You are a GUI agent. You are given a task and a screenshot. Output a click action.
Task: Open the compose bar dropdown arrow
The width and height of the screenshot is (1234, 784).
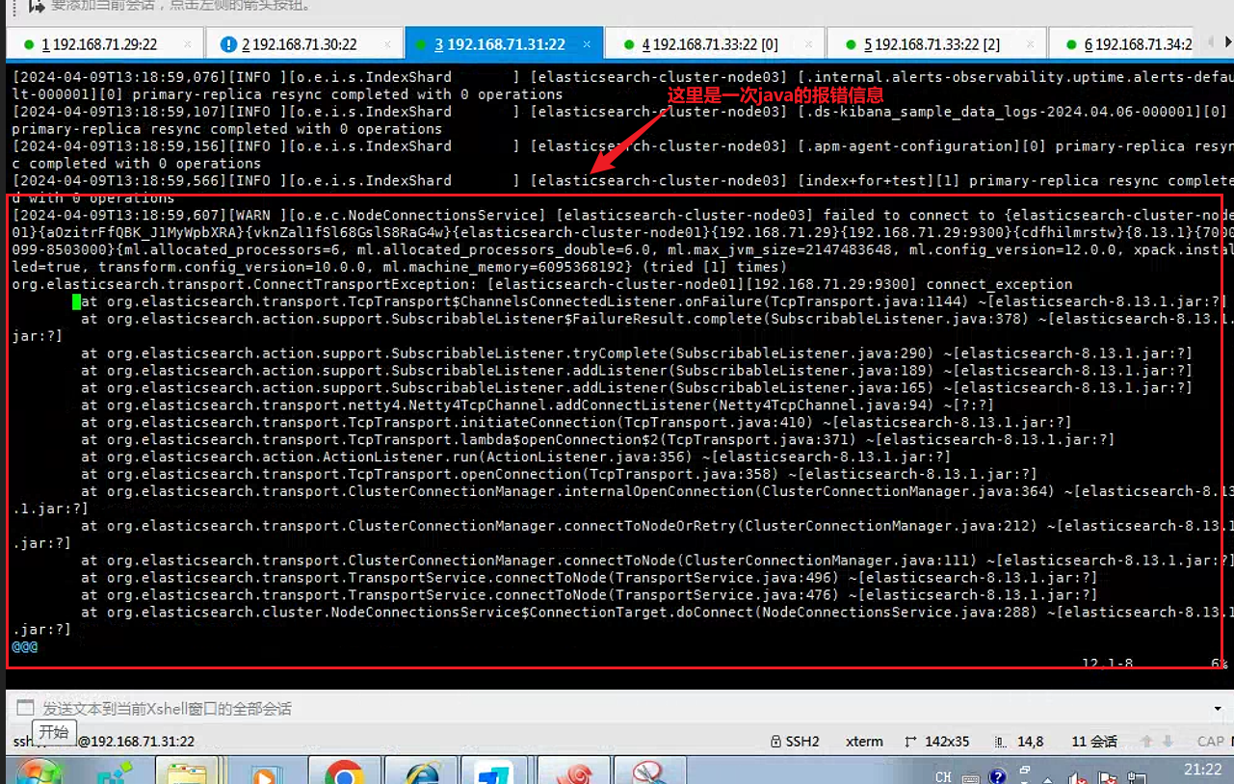[1218, 708]
